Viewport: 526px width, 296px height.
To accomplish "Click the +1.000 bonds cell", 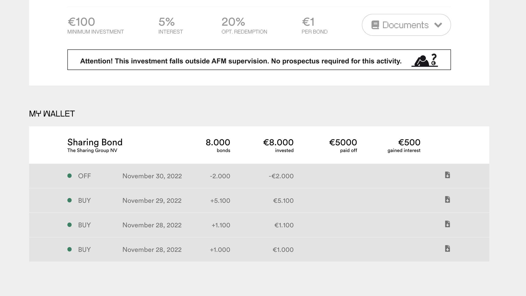I will pyautogui.click(x=220, y=250).
